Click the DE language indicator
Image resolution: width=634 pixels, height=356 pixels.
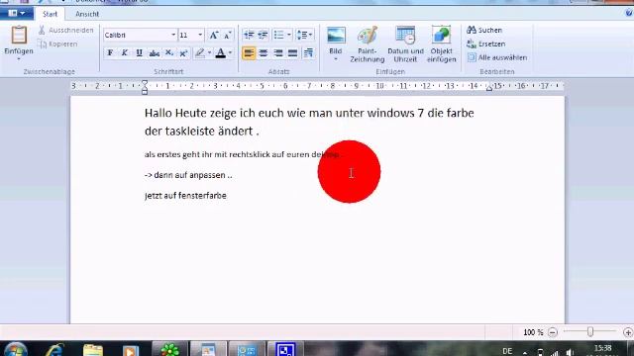click(507, 351)
